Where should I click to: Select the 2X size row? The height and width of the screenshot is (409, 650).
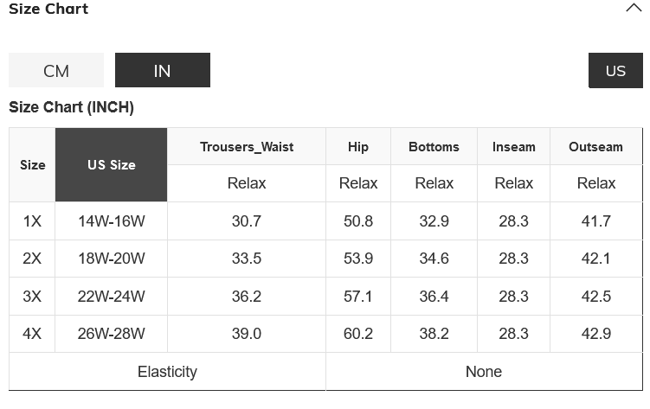[x=32, y=259]
